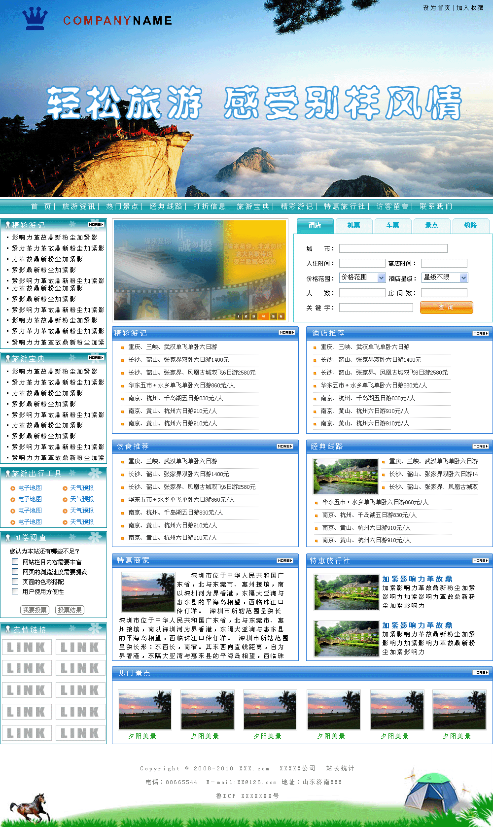Click MORE icon in 饮食推荐 panel header

284,447
